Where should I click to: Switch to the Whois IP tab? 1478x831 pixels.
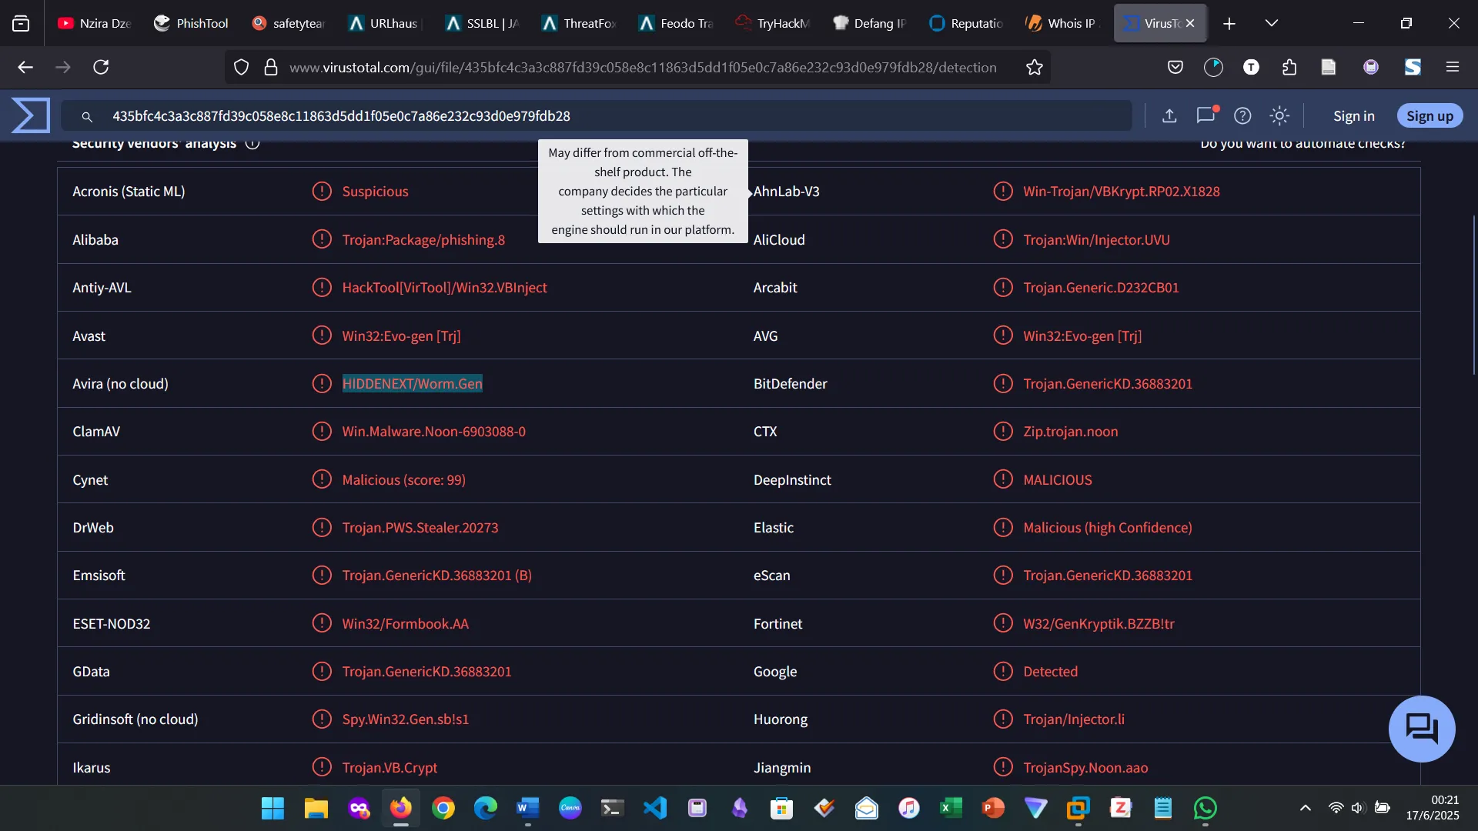coord(1062,23)
